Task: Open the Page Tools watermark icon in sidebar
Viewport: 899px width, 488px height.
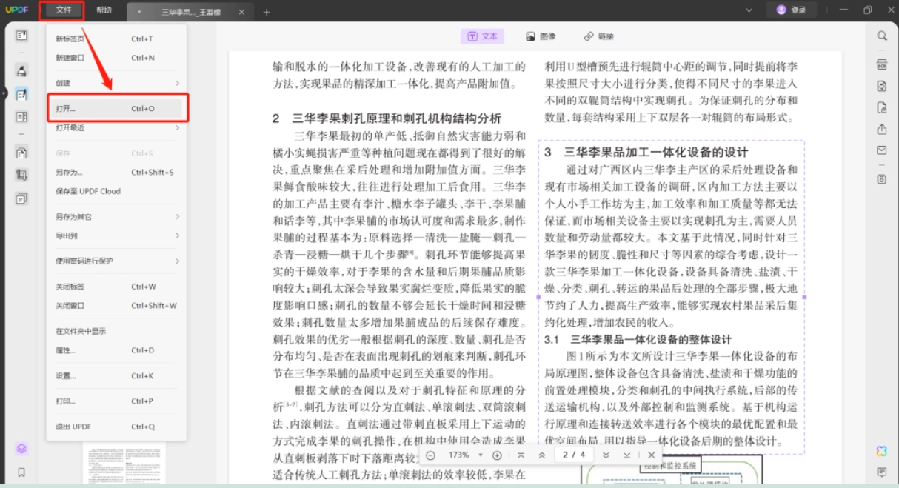Action: (x=21, y=198)
